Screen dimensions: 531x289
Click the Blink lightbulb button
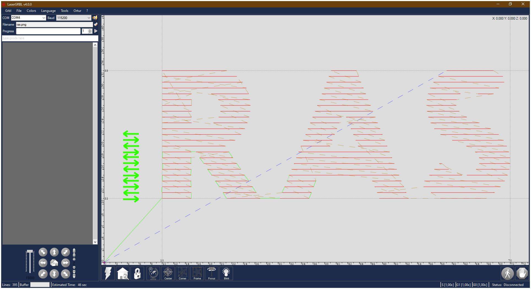pos(226,273)
